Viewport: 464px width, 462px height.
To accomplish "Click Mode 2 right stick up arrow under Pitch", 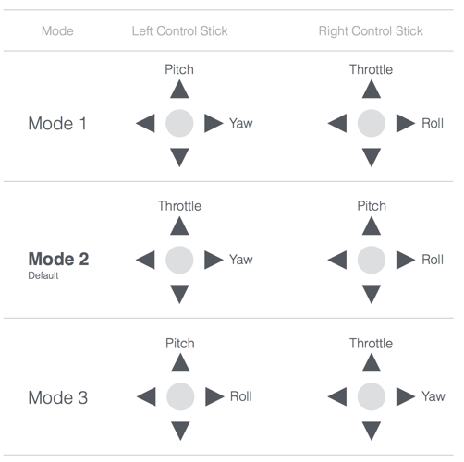I will click(372, 225).
